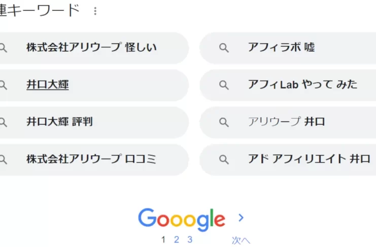376x247 pixels.
Task: Search for アフィラボ 嘘
Action: tap(281, 48)
